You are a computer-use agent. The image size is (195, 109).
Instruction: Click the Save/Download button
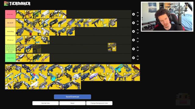pyautogui.click(x=73, y=97)
